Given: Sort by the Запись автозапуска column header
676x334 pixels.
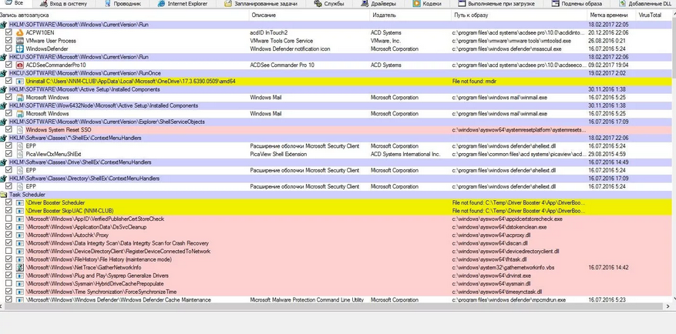Looking at the screenshot, I should click(x=124, y=15).
